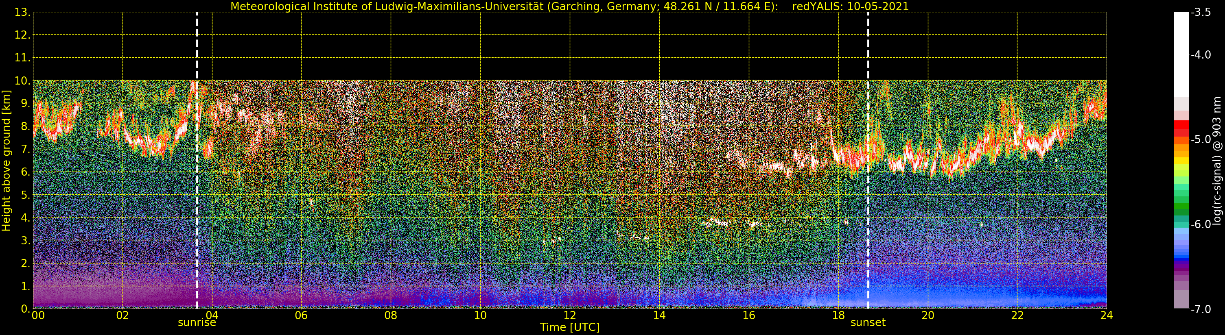The height and width of the screenshot is (335, 1225).
Task: Click the "9." height axis tick label
Action: [26, 104]
